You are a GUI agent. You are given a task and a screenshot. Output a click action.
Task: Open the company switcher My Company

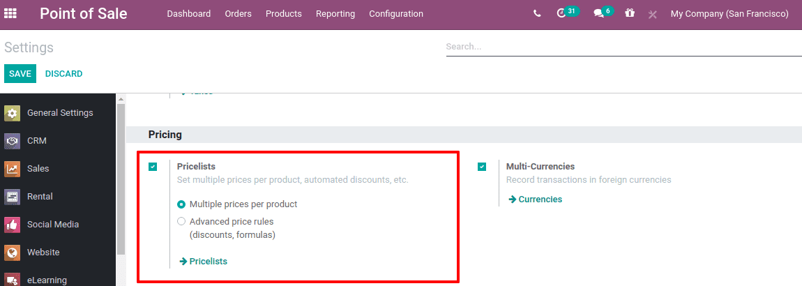pos(729,14)
